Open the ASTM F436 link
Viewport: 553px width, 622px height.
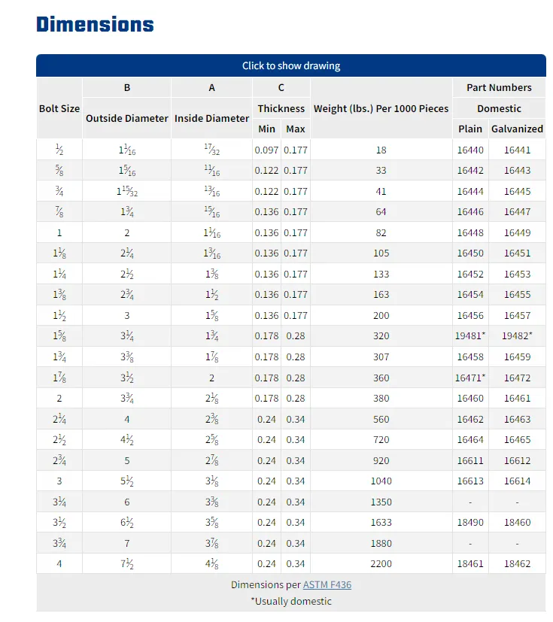[x=327, y=584]
